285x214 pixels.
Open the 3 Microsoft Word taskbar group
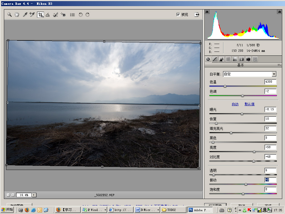pos(147,210)
